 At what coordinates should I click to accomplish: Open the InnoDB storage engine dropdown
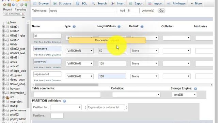click(x=184, y=95)
